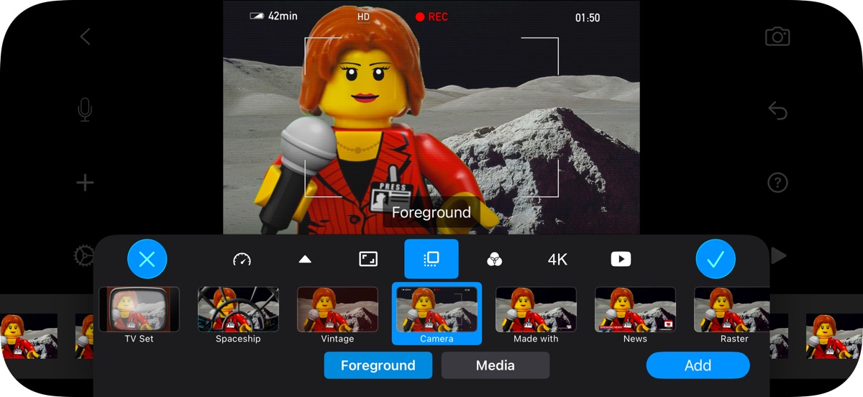The height and width of the screenshot is (397, 863).
Task: Expand the fade triangle tab
Action: 305,260
